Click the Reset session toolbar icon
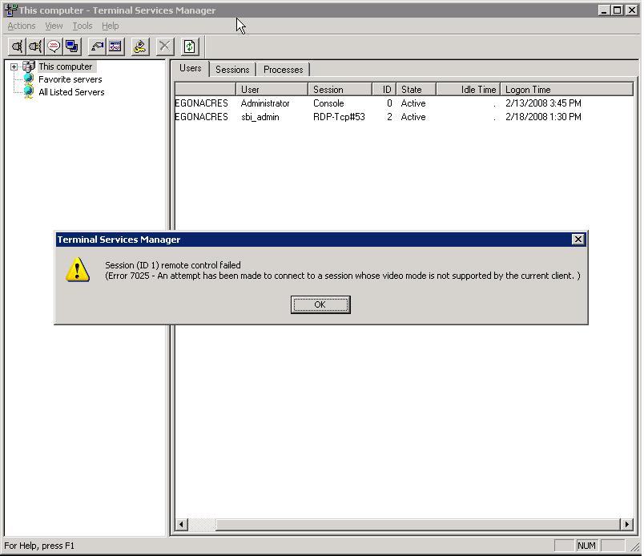The width and height of the screenshot is (644, 556). [x=97, y=46]
